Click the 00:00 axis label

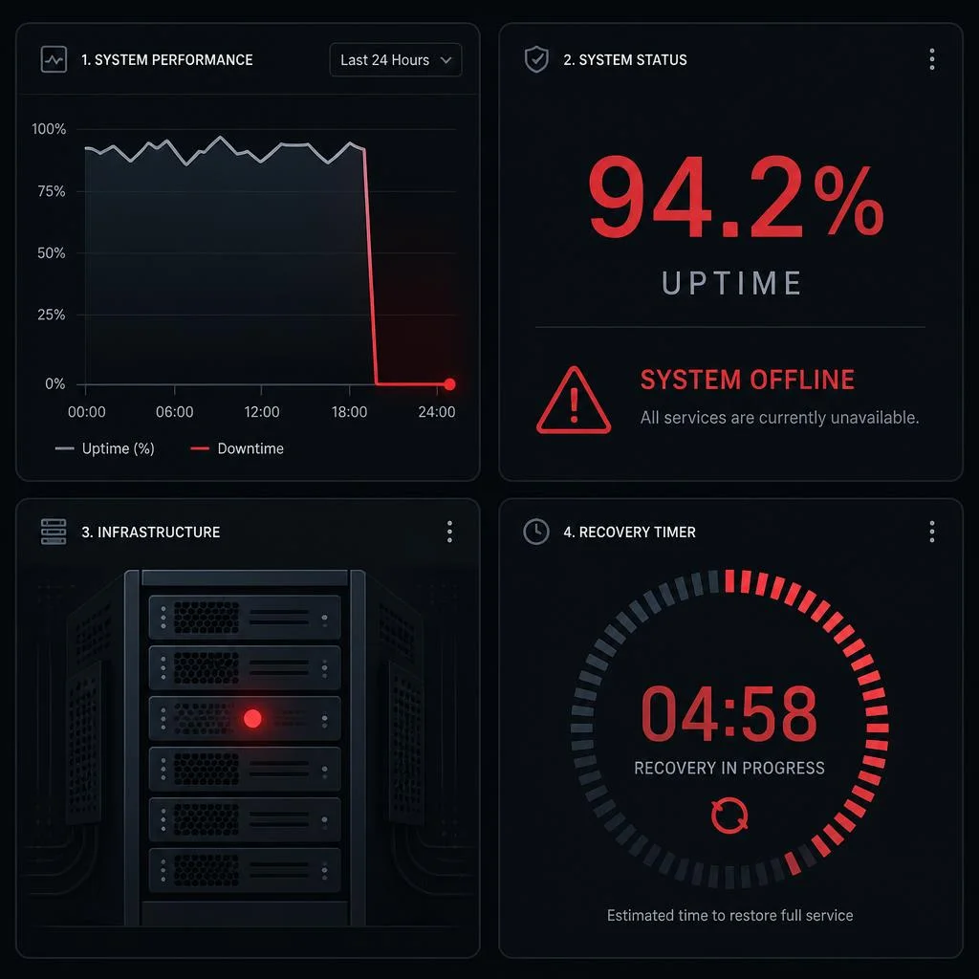click(x=87, y=412)
